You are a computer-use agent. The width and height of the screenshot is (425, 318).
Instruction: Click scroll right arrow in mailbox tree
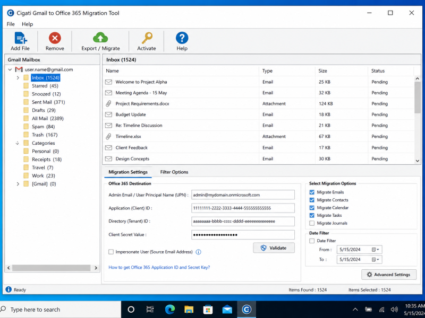[96, 268]
